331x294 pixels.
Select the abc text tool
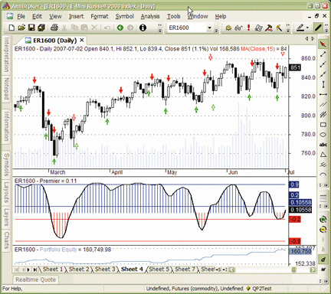(x=323, y=145)
